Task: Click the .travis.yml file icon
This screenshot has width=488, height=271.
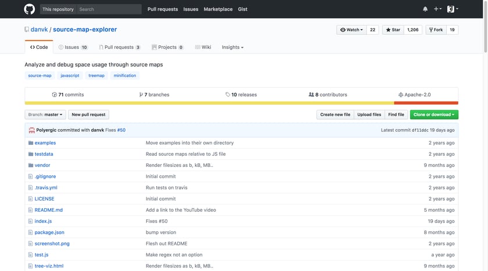Action: (30, 187)
